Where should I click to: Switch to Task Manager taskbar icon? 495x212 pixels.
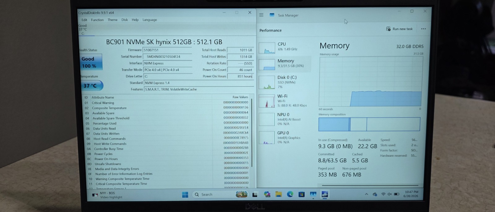coord(313,194)
